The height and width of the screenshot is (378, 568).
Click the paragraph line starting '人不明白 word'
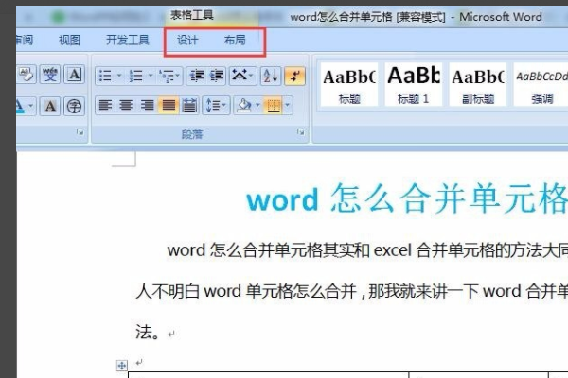[352, 291]
